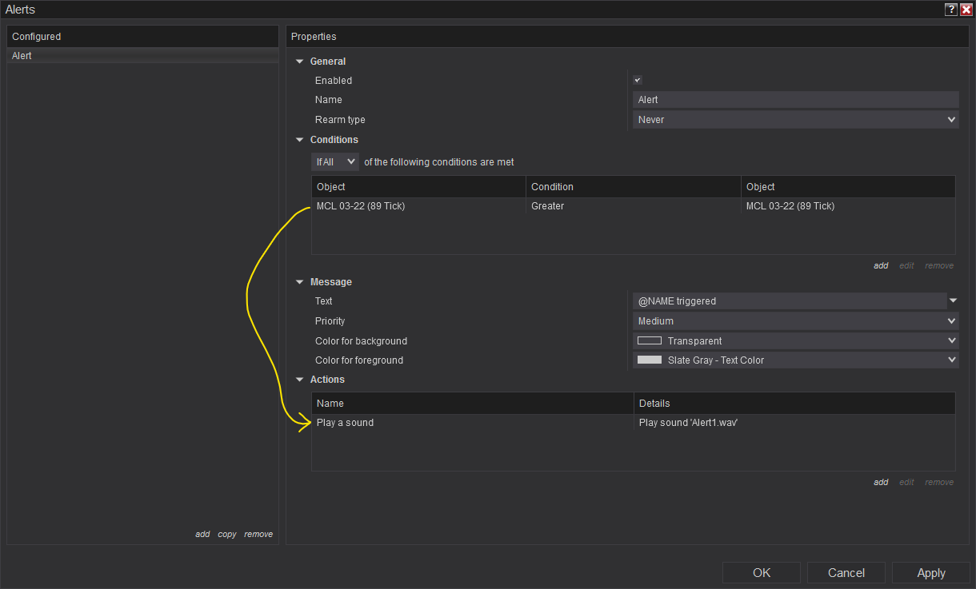The height and width of the screenshot is (589, 976).
Task: Collapse the Actions section
Action: (x=300, y=380)
